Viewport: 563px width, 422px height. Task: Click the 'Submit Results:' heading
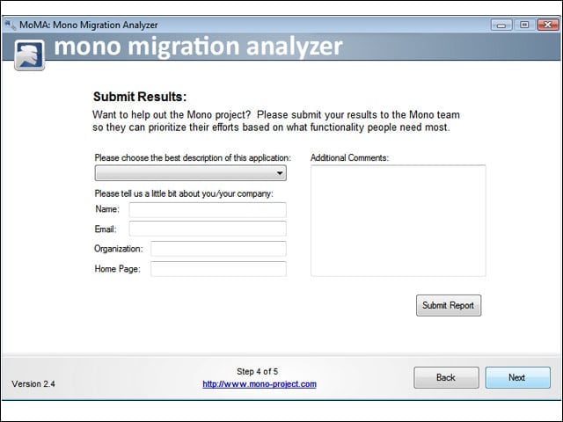click(x=140, y=97)
